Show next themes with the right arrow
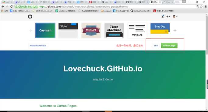This screenshot has width=208, height=112. pos(175,30)
